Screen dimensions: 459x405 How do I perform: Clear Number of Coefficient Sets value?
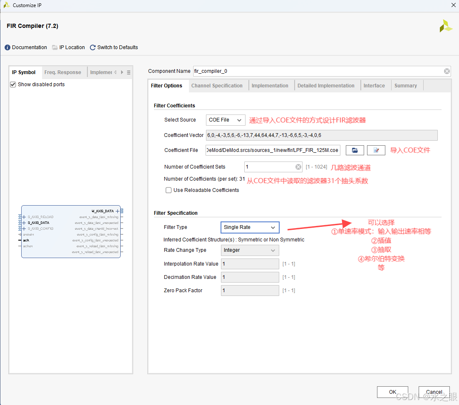tap(298, 167)
